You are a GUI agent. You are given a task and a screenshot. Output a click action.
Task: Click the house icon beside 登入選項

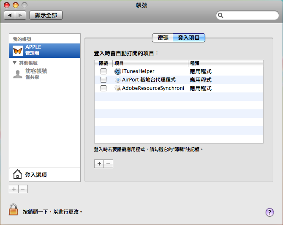pyautogui.click(x=17, y=174)
